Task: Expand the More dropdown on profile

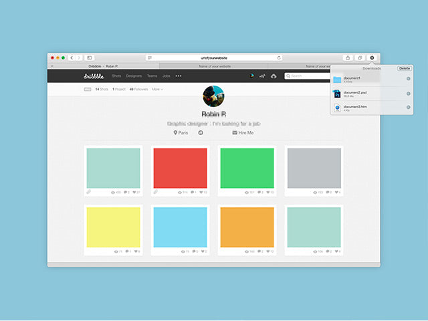Action: pyautogui.click(x=157, y=89)
